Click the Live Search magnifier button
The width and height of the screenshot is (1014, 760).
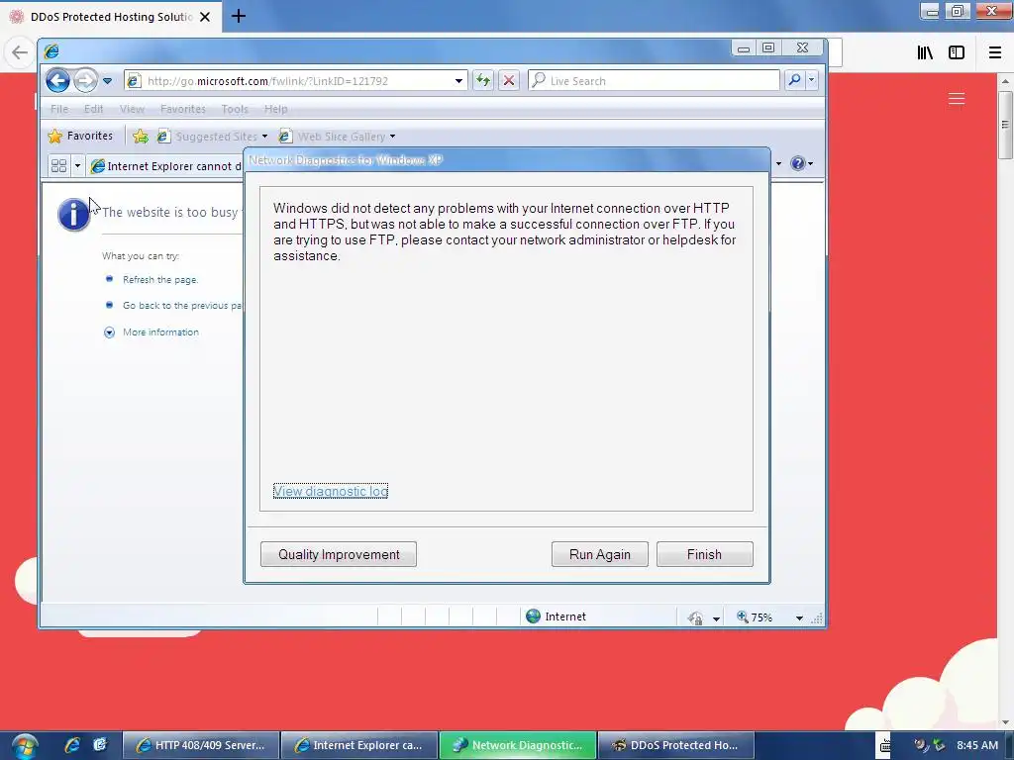pyautogui.click(x=794, y=80)
